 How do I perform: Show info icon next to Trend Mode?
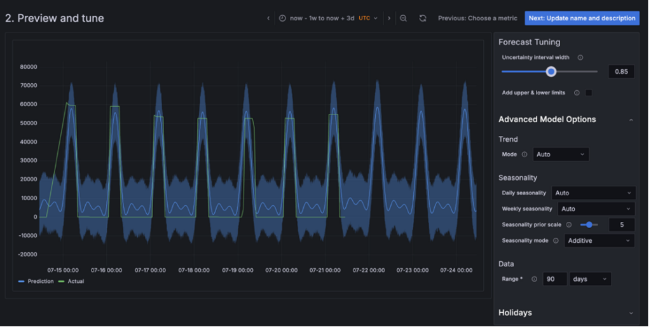coord(524,154)
